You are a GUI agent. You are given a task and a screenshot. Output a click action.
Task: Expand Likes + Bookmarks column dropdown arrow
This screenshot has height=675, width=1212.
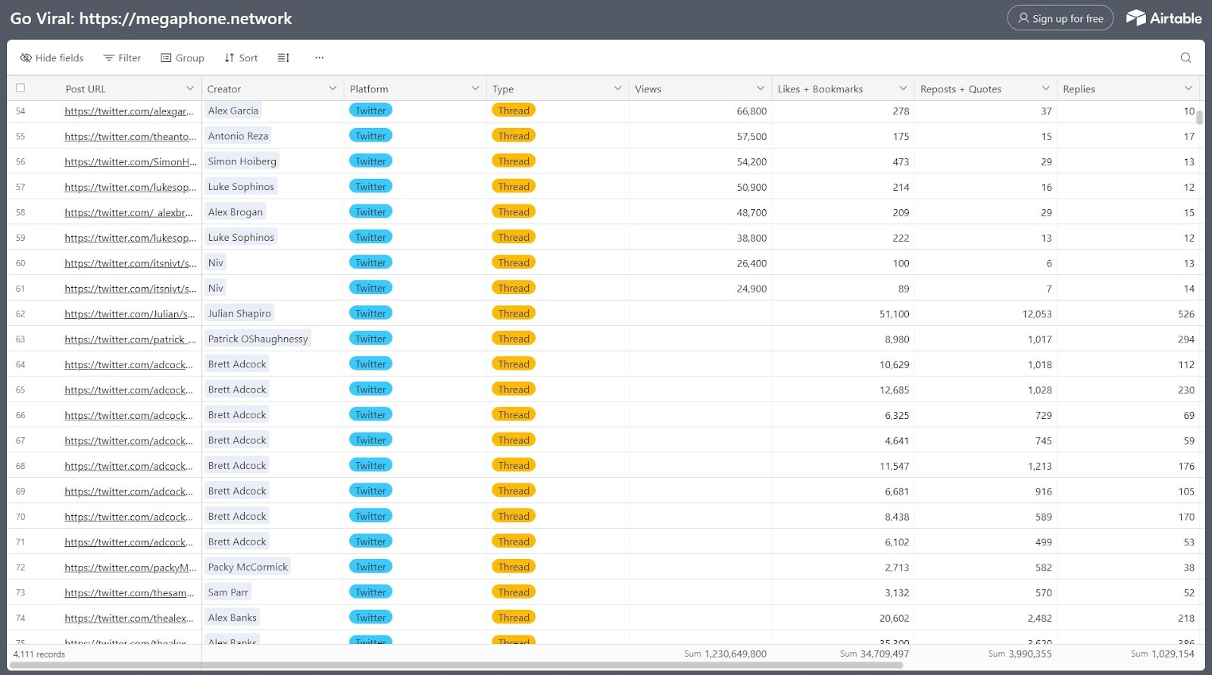tap(903, 89)
